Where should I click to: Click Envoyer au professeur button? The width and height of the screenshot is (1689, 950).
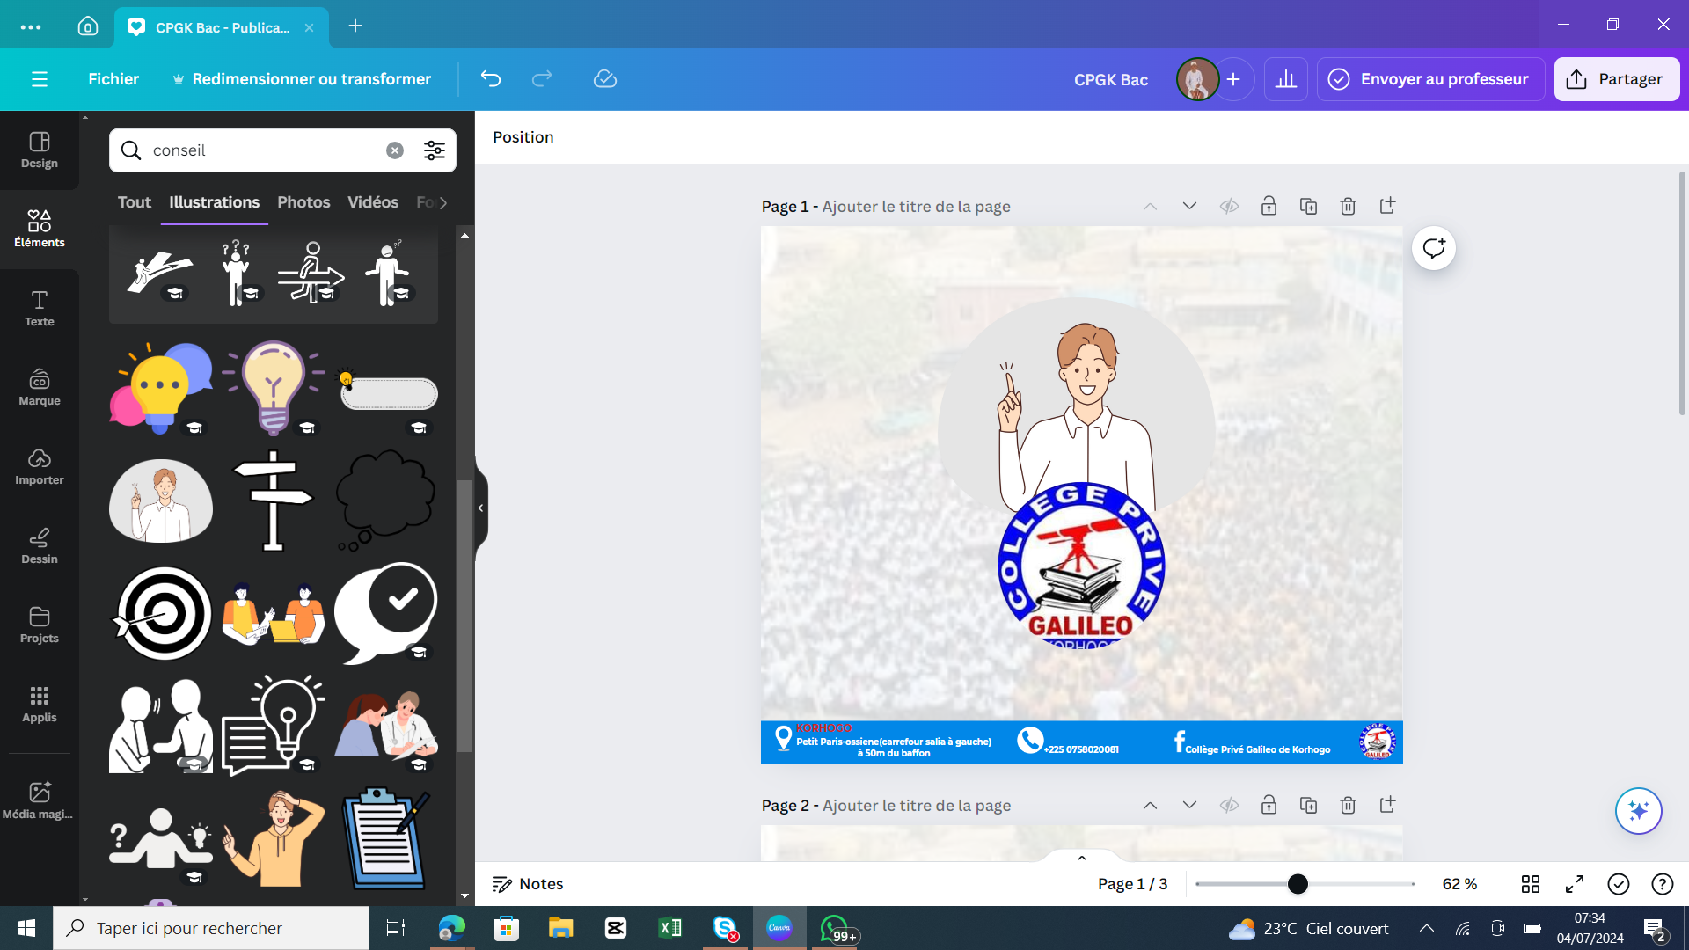click(1430, 79)
